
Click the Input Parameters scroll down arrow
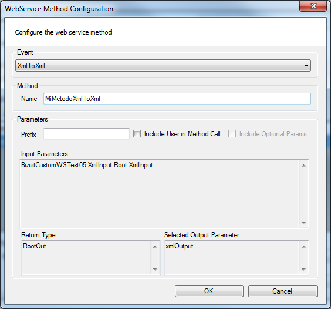pyautogui.click(x=303, y=223)
